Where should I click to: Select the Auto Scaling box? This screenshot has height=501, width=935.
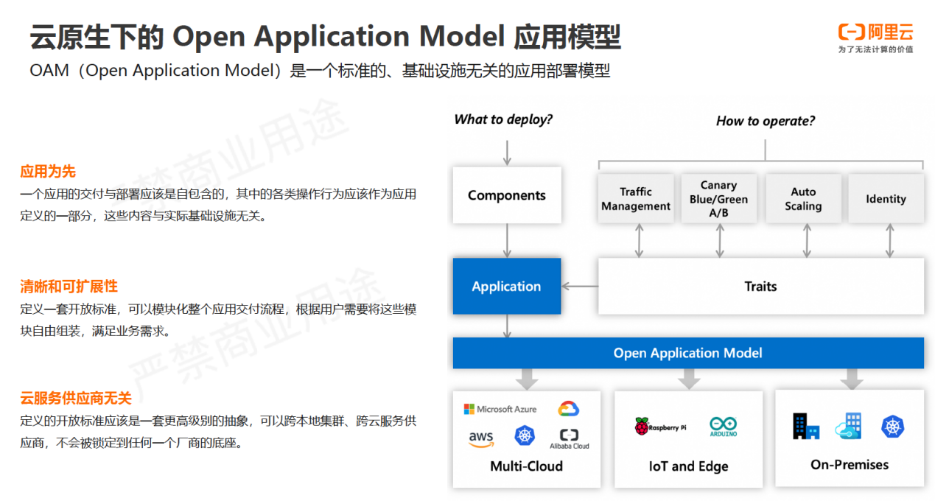click(x=803, y=199)
